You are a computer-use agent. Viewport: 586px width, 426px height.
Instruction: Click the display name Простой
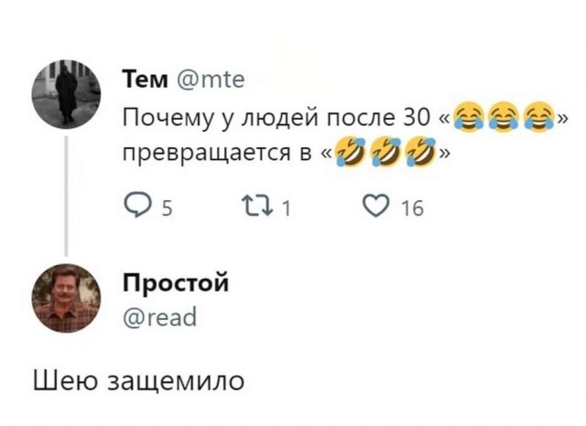(x=176, y=281)
